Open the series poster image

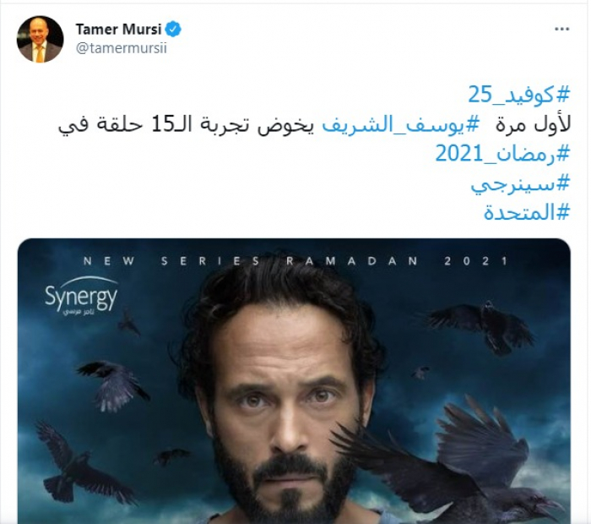(294, 381)
